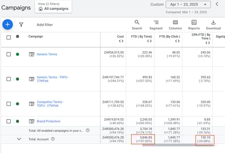
Task: Click help icon beside Total: All enabled campaigns
Action: (88, 130)
